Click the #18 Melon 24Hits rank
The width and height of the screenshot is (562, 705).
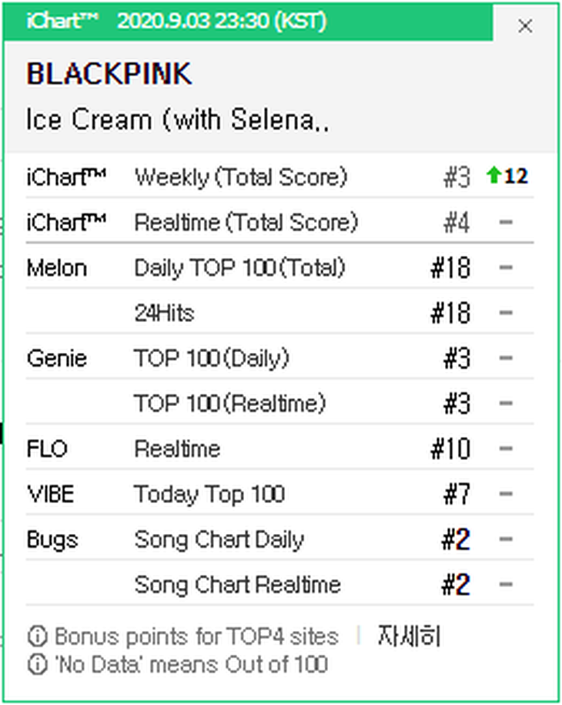pos(450,313)
